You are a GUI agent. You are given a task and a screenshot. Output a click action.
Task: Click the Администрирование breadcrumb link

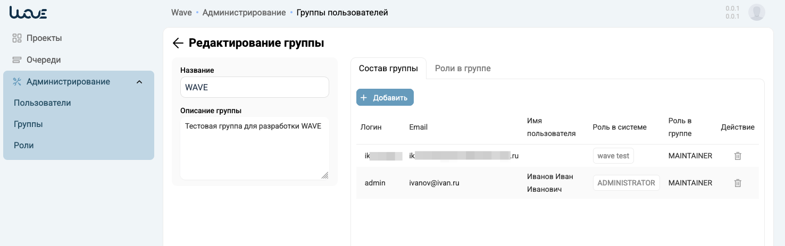(x=244, y=12)
